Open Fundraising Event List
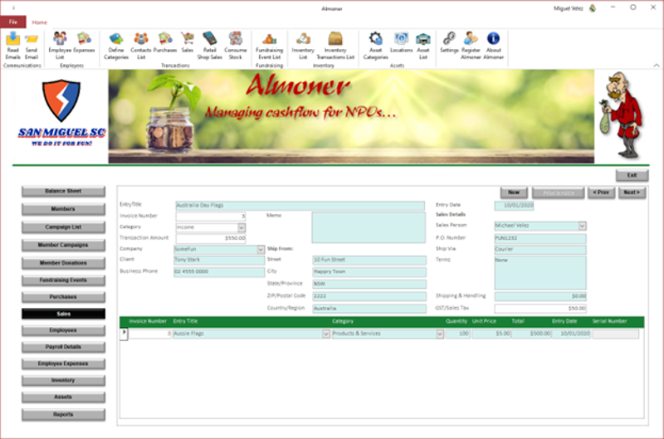664x439 pixels. tap(269, 46)
